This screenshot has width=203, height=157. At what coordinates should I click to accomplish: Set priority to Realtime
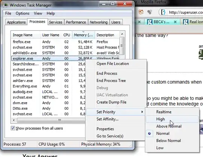click(x=172, y=112)
